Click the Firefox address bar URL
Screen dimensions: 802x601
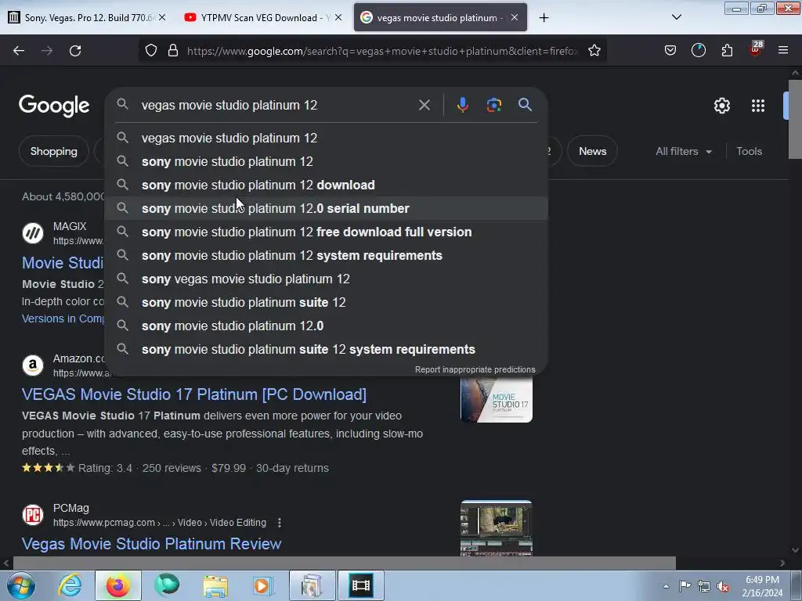pos(382,51)
